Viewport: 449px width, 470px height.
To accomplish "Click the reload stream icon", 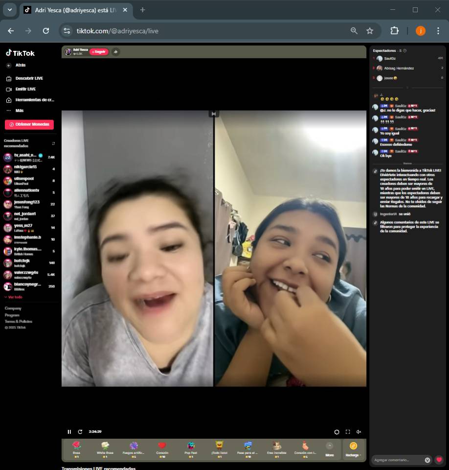I will tap(80, 432).
